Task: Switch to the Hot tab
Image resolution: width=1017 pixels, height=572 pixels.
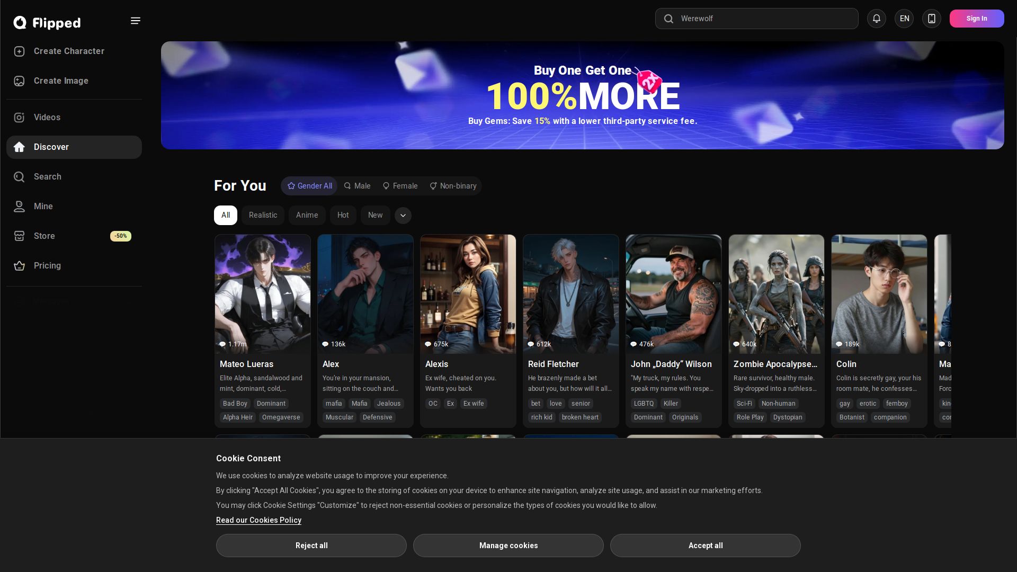Action: click(343, 216)
